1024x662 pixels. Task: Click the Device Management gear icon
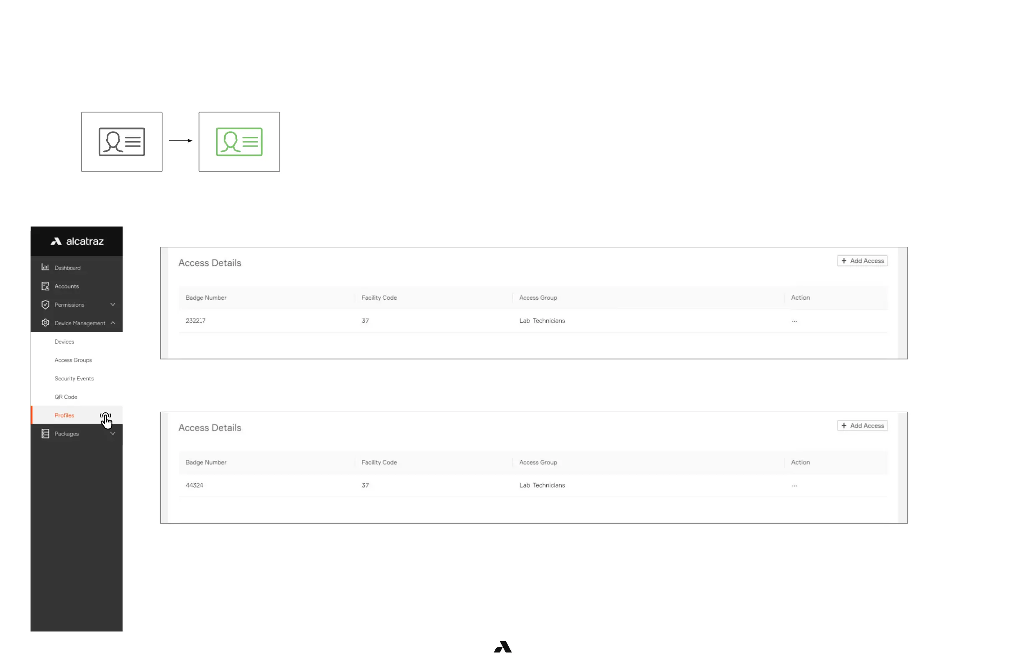tap(45, 323)
